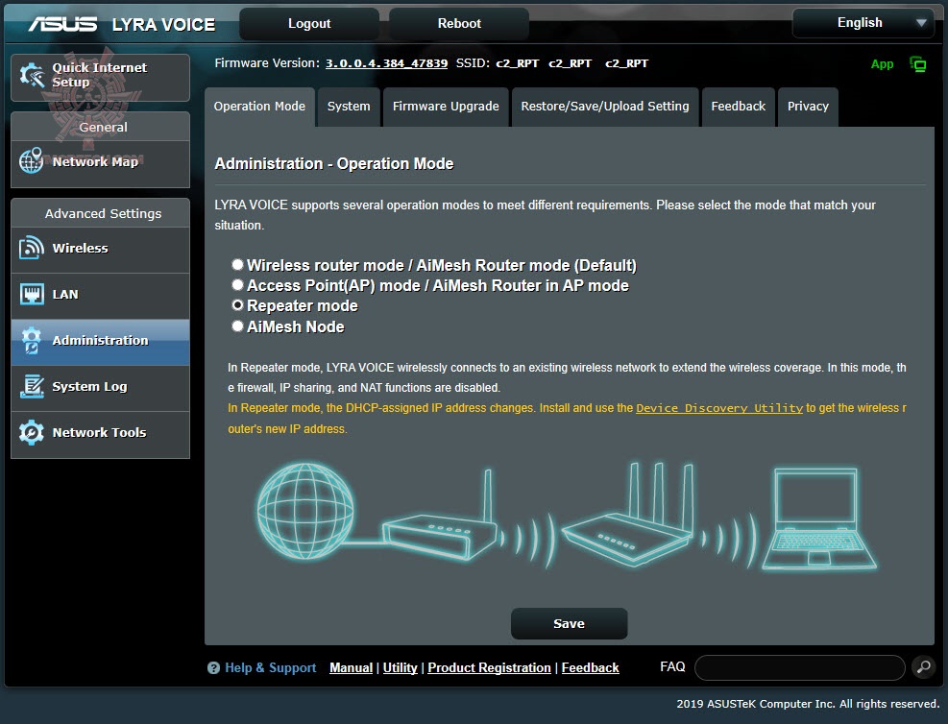Click the Reboot button
948x724 pixels.
(459, 24)
